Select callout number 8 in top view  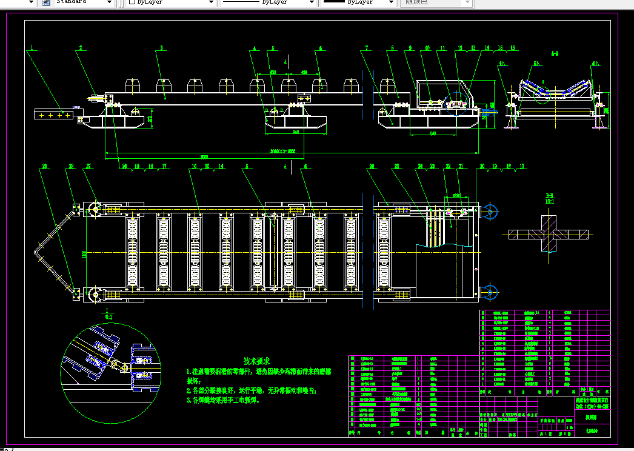tap(392, 48)
